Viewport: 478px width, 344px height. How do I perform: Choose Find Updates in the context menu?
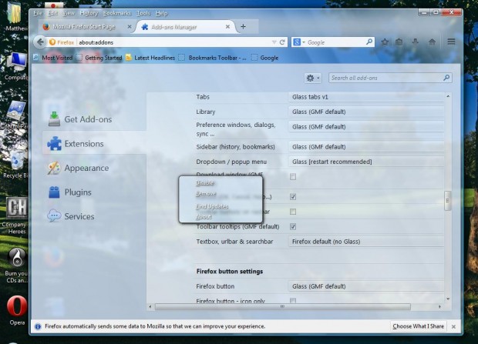pyautogui.click(x=220, y=206)
